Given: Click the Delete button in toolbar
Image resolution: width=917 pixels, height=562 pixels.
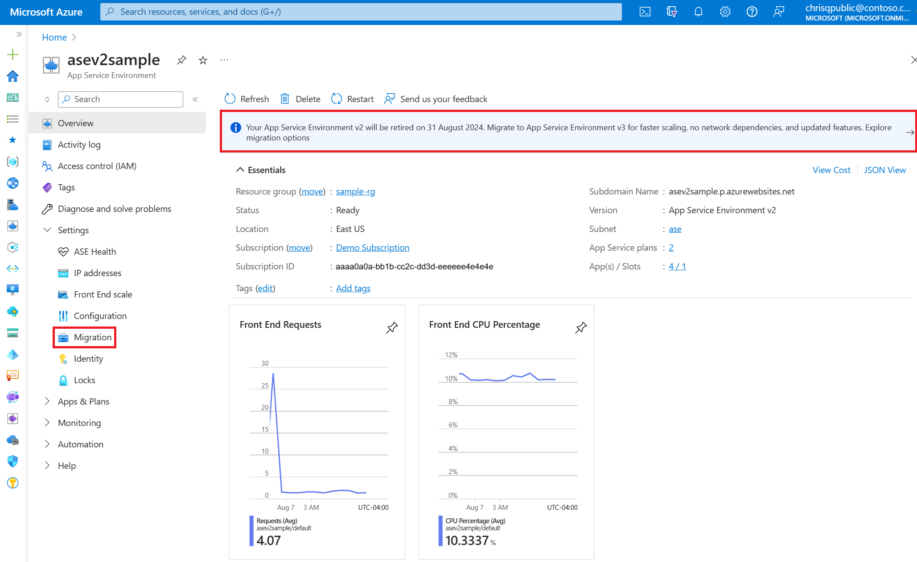Looking at the screenshot, I should pos(300,98).
